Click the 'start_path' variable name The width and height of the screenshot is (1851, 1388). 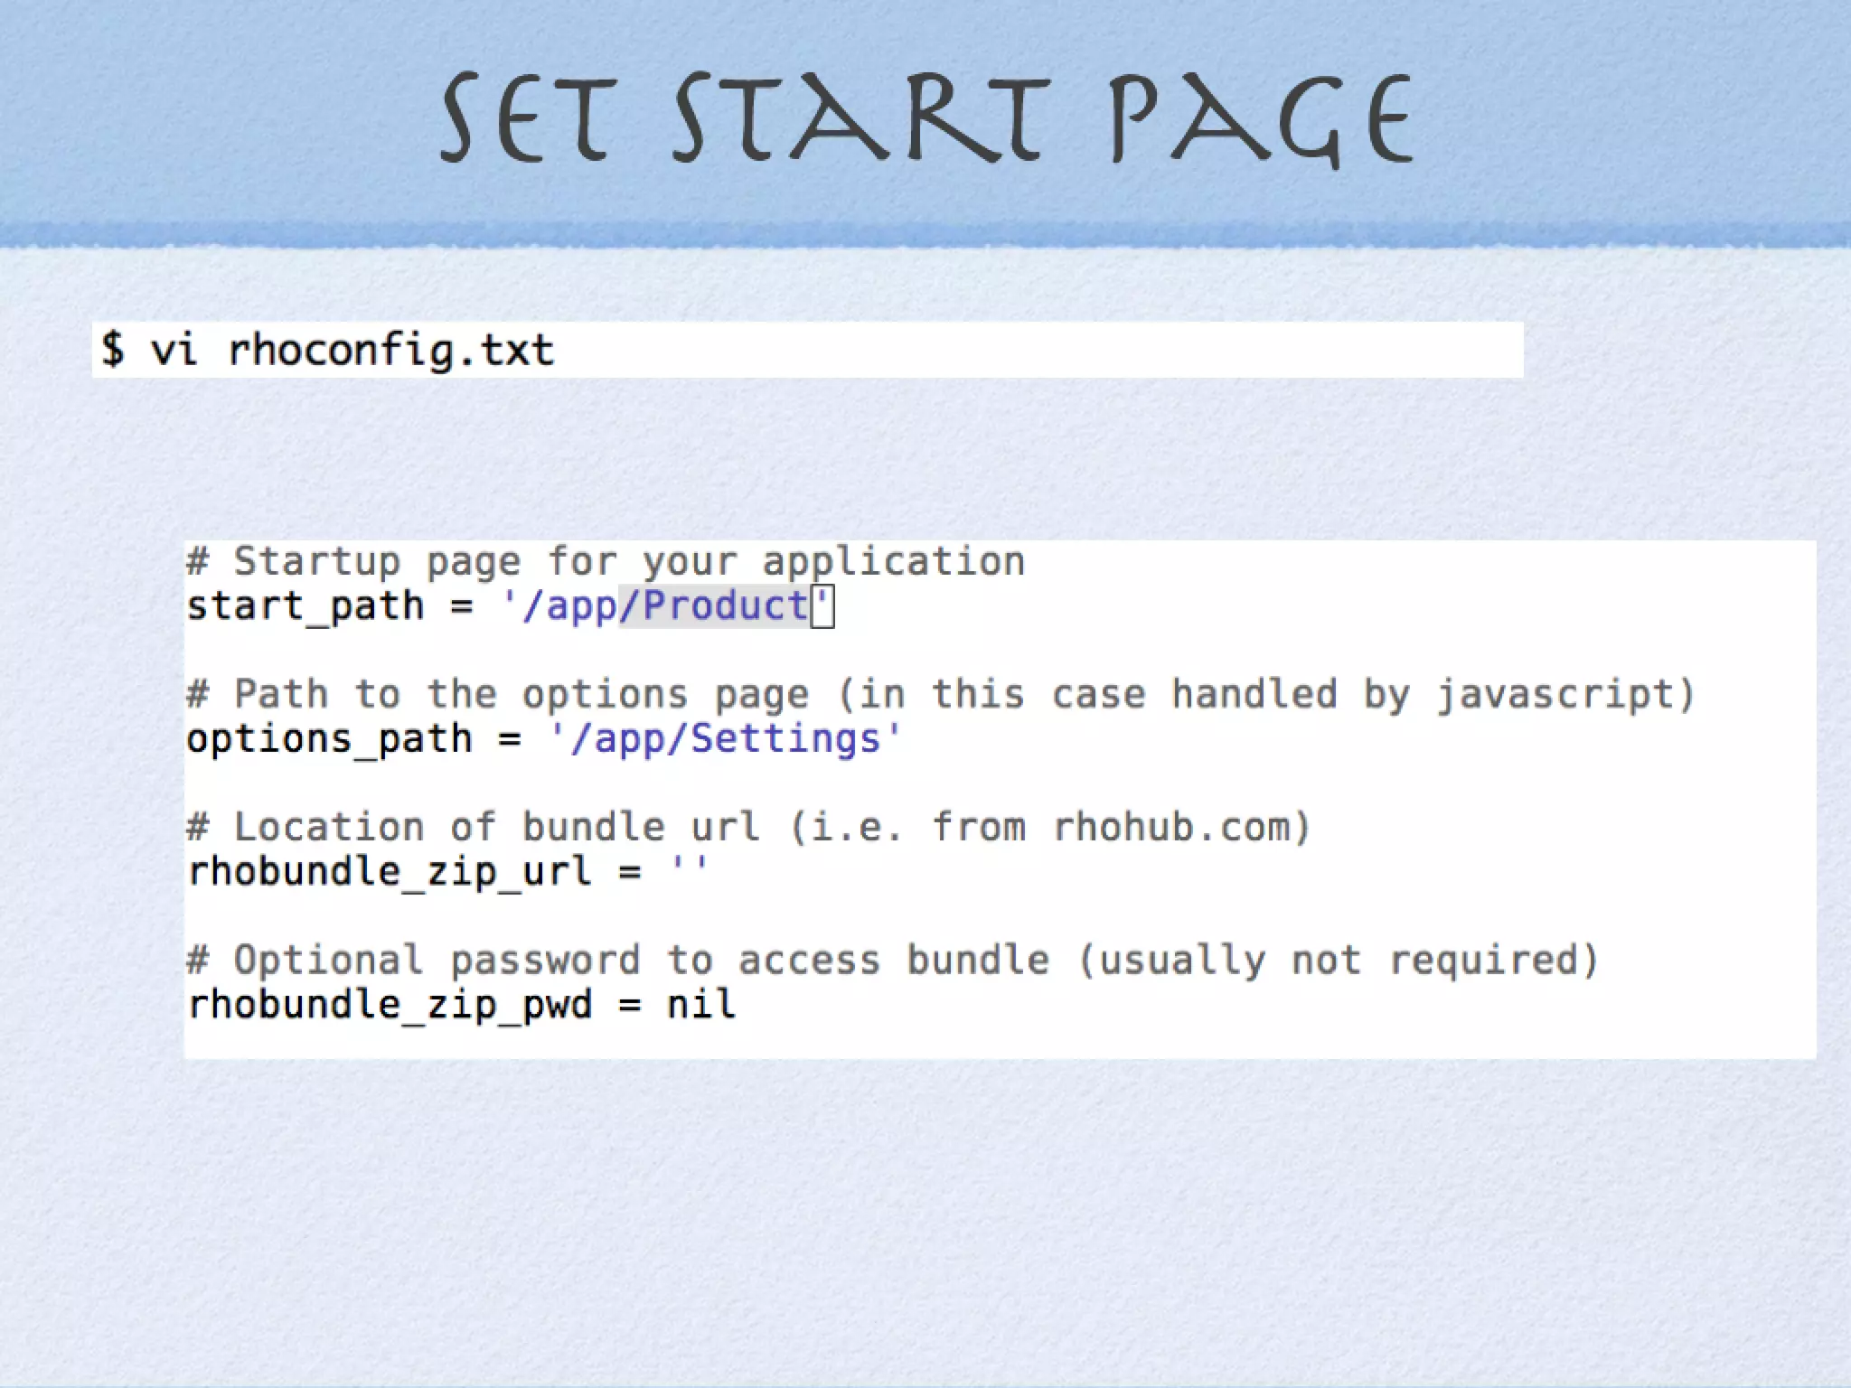[x=305, y=607]
